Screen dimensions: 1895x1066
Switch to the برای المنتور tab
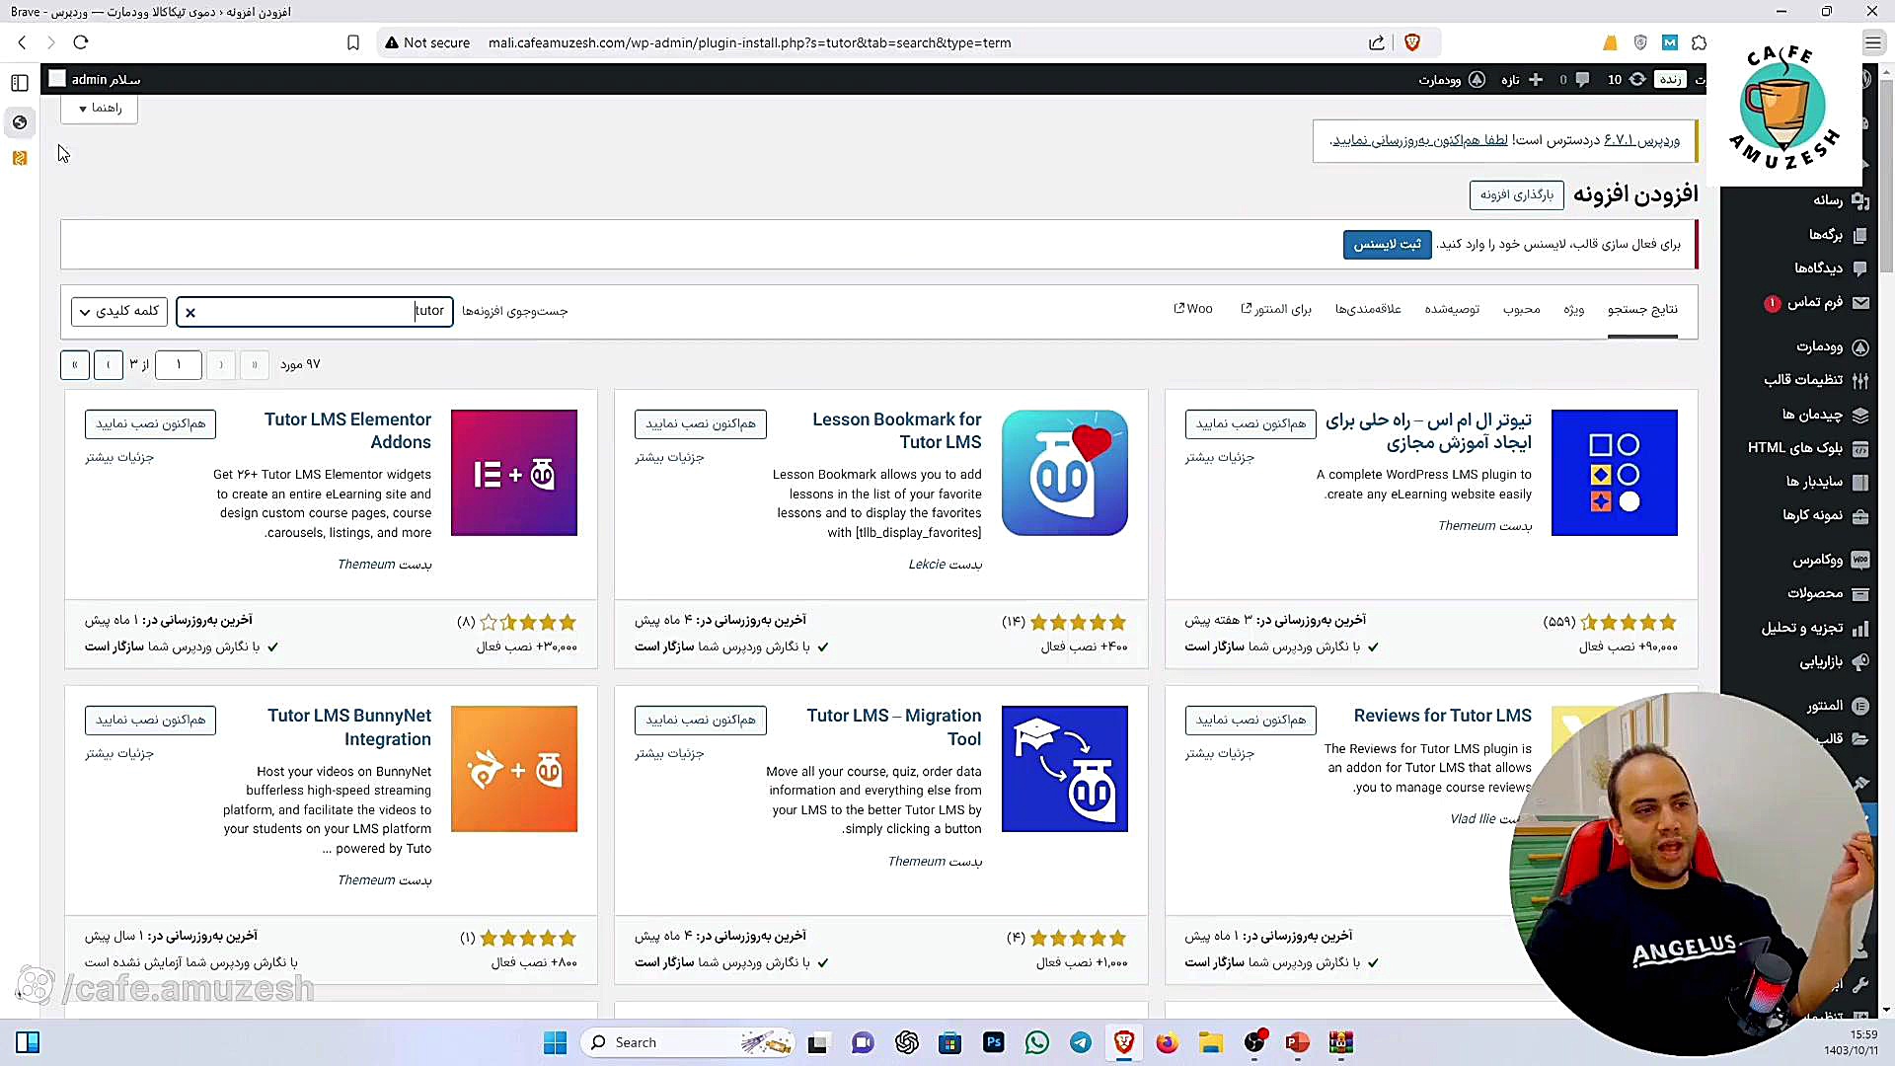[x=1276, y=310]
